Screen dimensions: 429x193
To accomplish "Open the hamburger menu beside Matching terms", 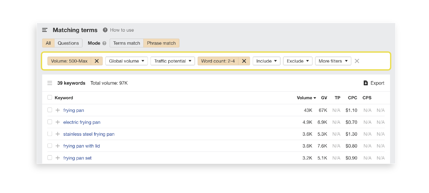I will tap(45, 30).
